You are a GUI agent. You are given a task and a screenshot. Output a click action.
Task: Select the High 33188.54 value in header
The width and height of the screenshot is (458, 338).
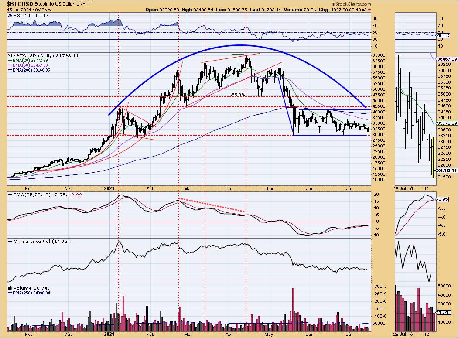click(197, 10)
